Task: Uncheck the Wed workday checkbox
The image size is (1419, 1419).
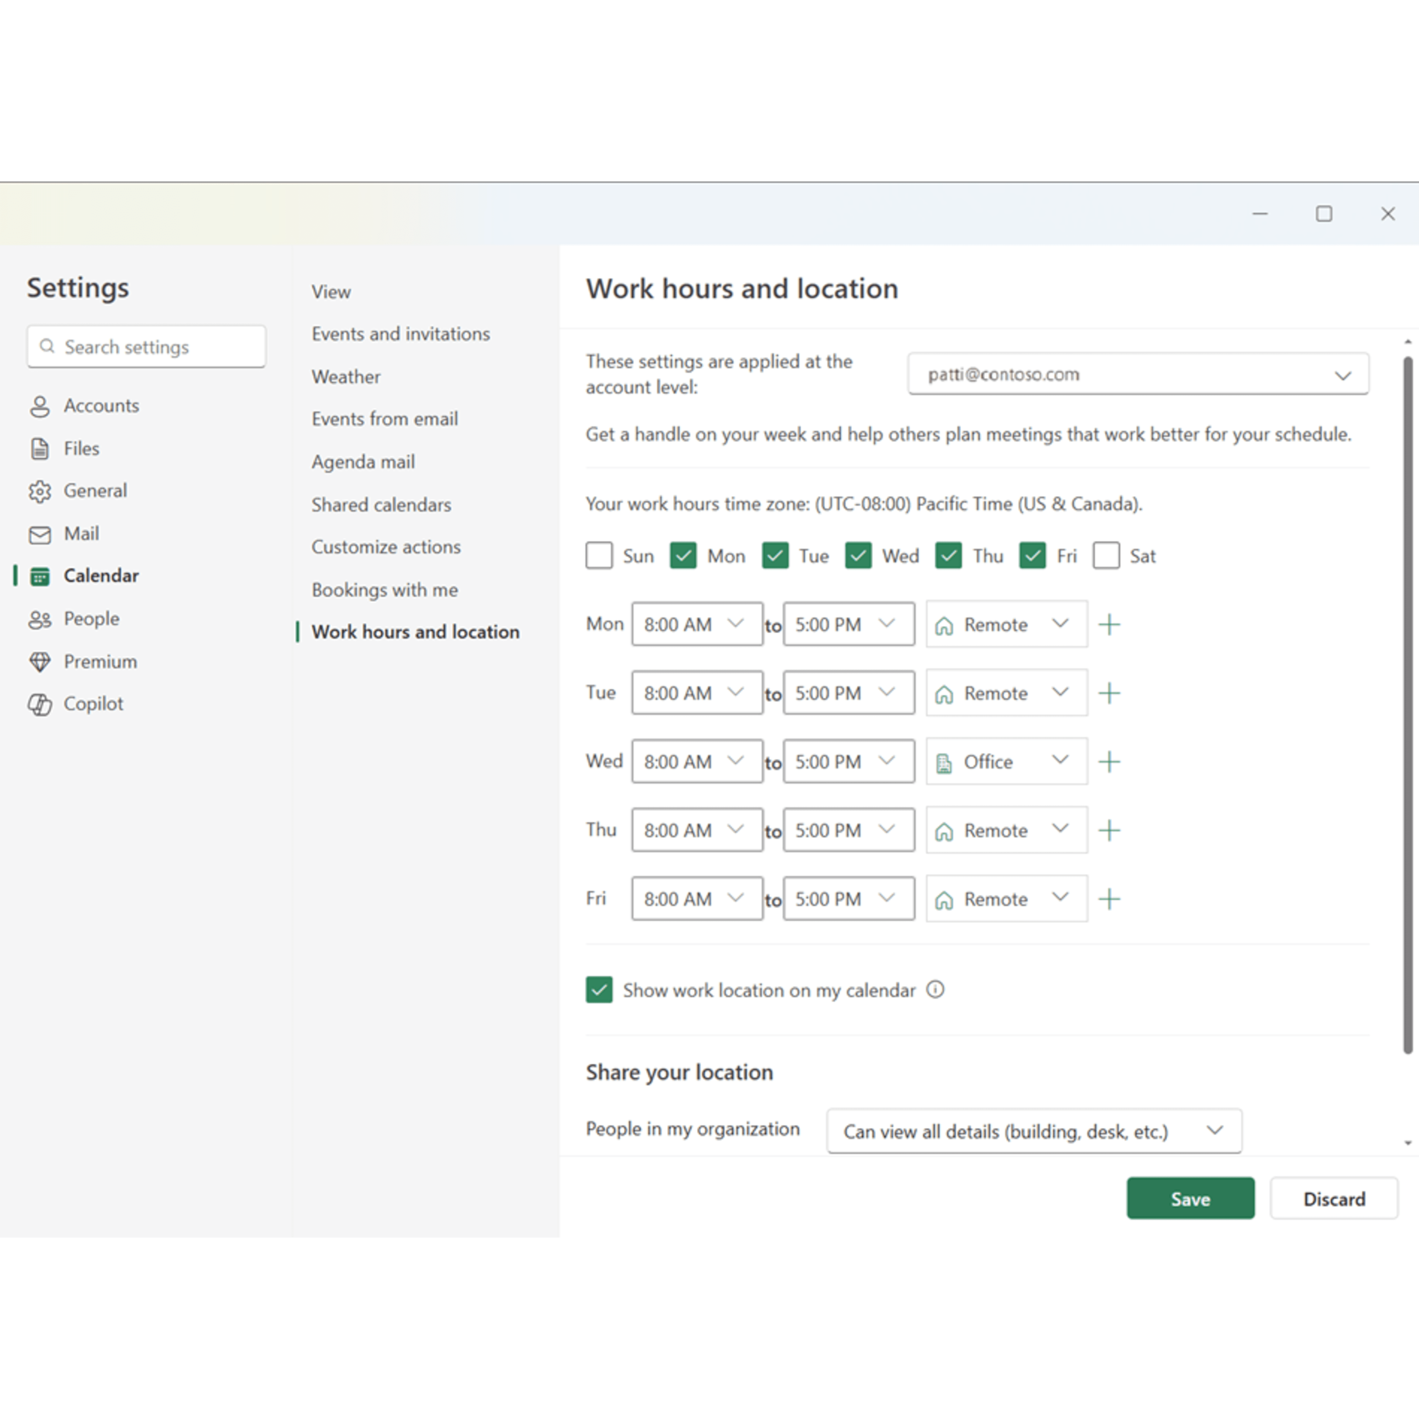Action: click(x=858, y=555)
